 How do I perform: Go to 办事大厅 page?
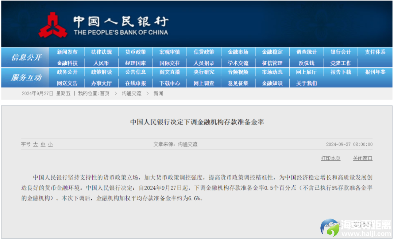101,83
